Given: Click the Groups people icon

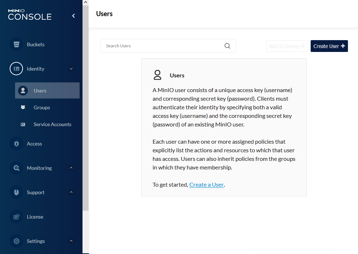Looking at the screenshot, I should pos(23,107).
